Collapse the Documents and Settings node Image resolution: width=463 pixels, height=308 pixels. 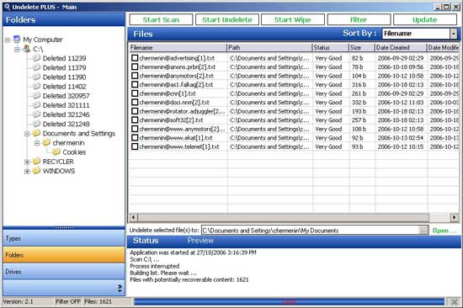pyautogui.click(x=27, y=134)
